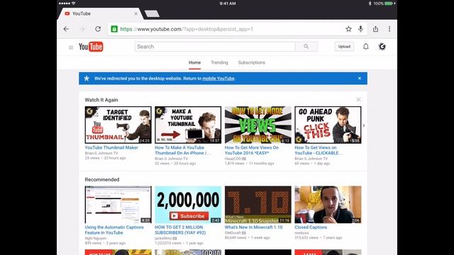Open How To Get More Views On YouTube link
This screenshot has width=454, height=255.
tap(252, 150)
